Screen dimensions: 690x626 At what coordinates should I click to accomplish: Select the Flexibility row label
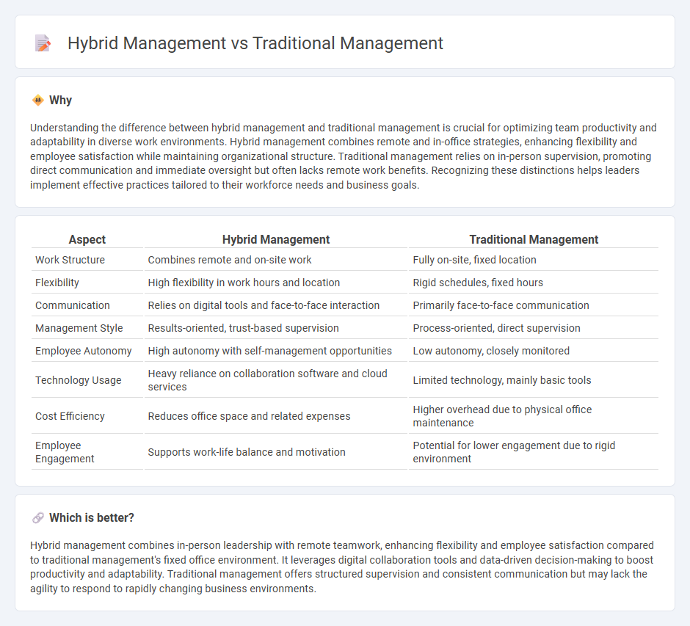[57, 283]
